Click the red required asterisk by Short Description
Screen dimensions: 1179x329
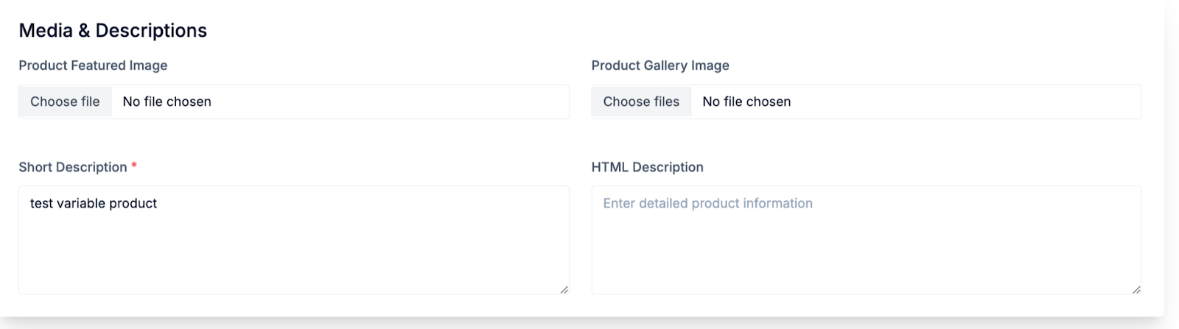click(134, 166)
